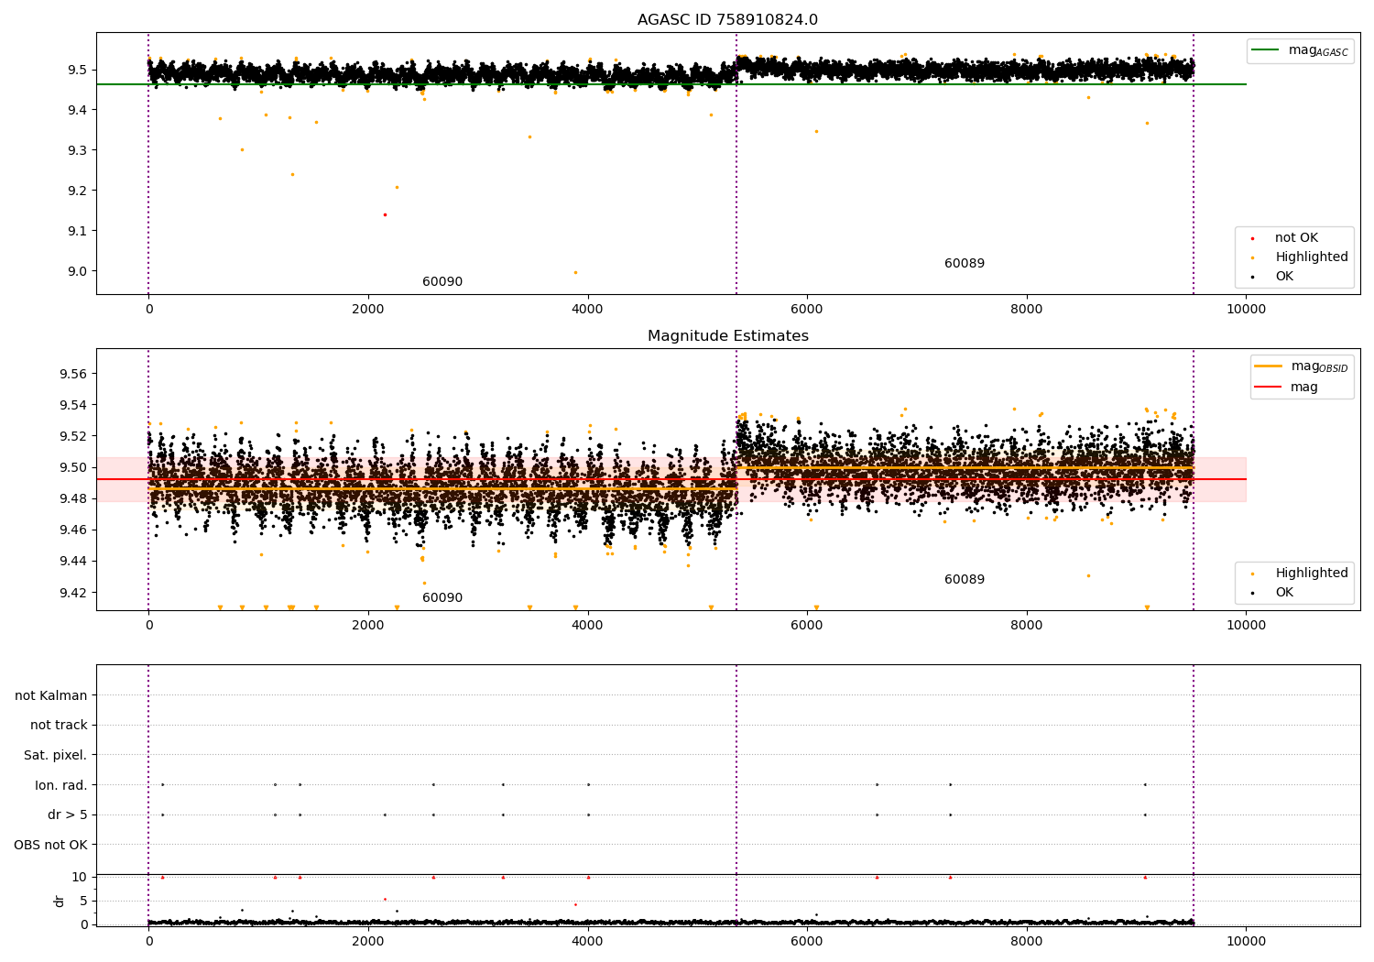The width and height of the screenshot is (1374, 962).
Task: Click the 6000 x-axis tick in top plot
Action: pos(807,310)
